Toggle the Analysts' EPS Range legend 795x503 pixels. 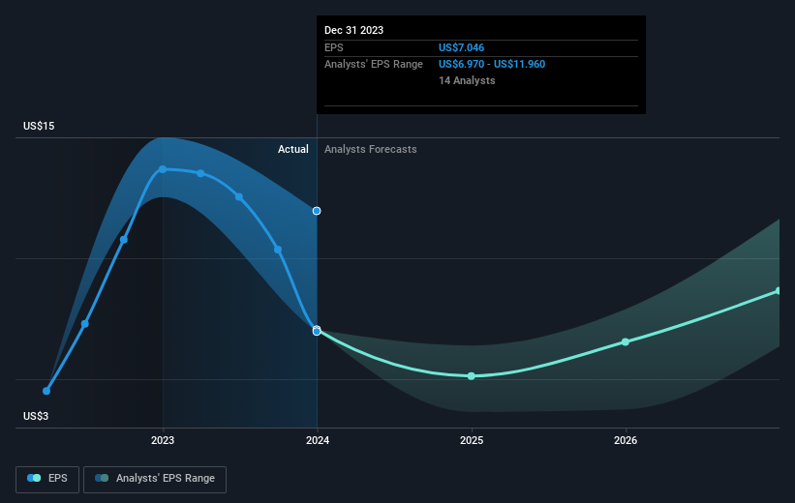pos(155,479)
